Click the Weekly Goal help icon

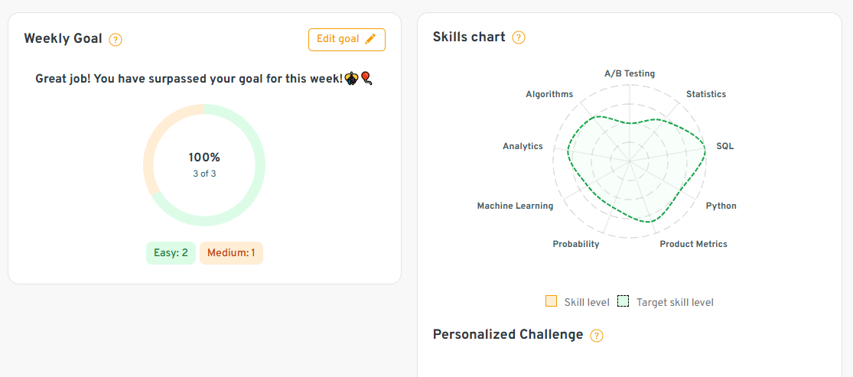point(116,40)
